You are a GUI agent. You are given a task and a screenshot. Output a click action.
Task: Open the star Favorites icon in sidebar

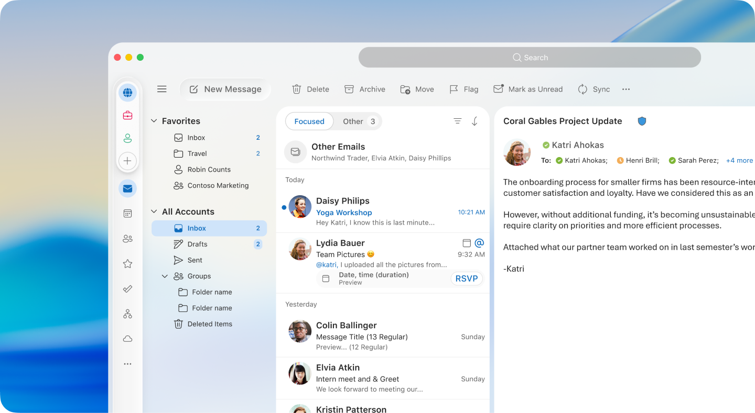pyautogui.click(x=127, y=264)
